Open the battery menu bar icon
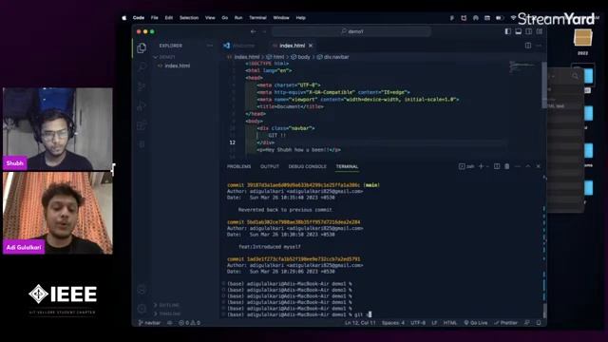The width and height of the screenshot is (608, 342). pyautogui.click(x=500, y=18)
